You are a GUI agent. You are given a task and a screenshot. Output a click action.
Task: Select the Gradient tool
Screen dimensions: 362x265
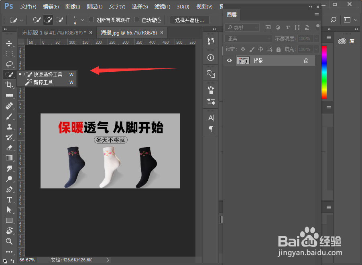coord(9,158)
